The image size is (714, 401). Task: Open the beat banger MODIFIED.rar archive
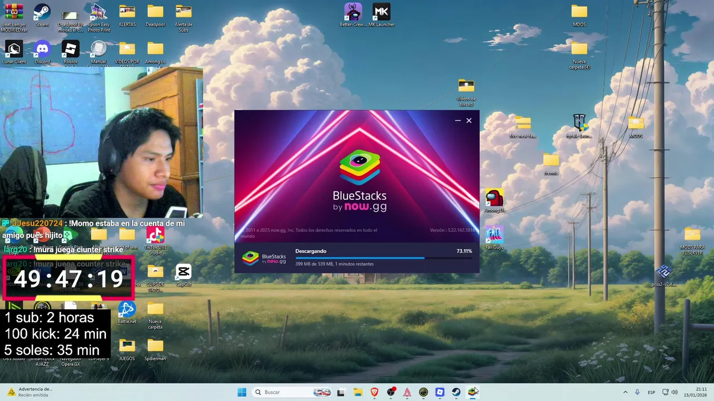14,18
